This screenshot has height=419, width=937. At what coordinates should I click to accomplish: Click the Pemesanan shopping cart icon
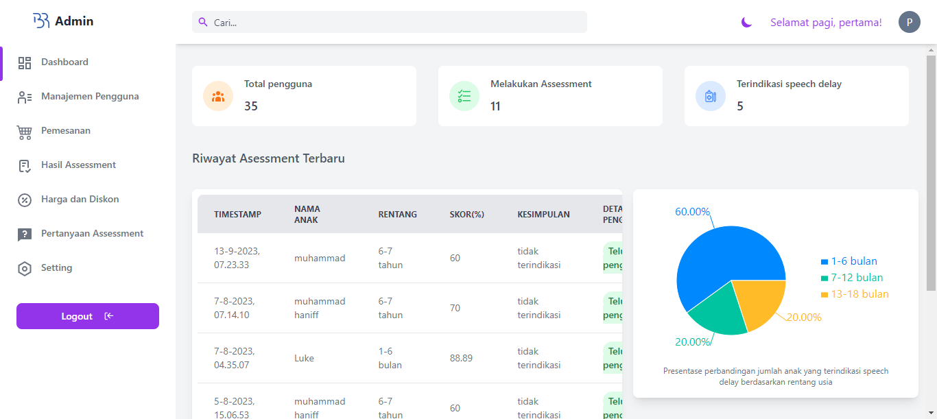tap(25, 132)
